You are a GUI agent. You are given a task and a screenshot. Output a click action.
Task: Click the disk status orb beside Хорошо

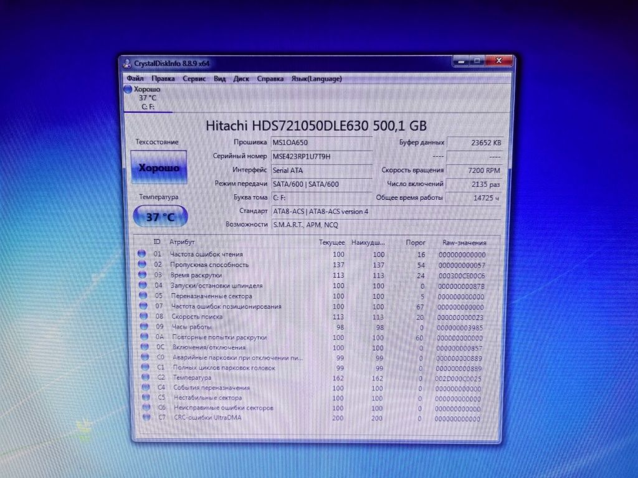point(128,89)
